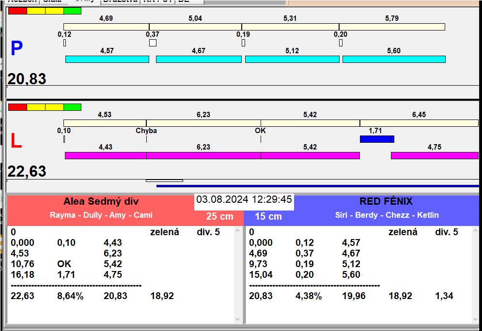Select the cyan 4,57 dog bar
Image resolution: width=482 pixels, height=331 pixels.
click(x=107, y=59)
